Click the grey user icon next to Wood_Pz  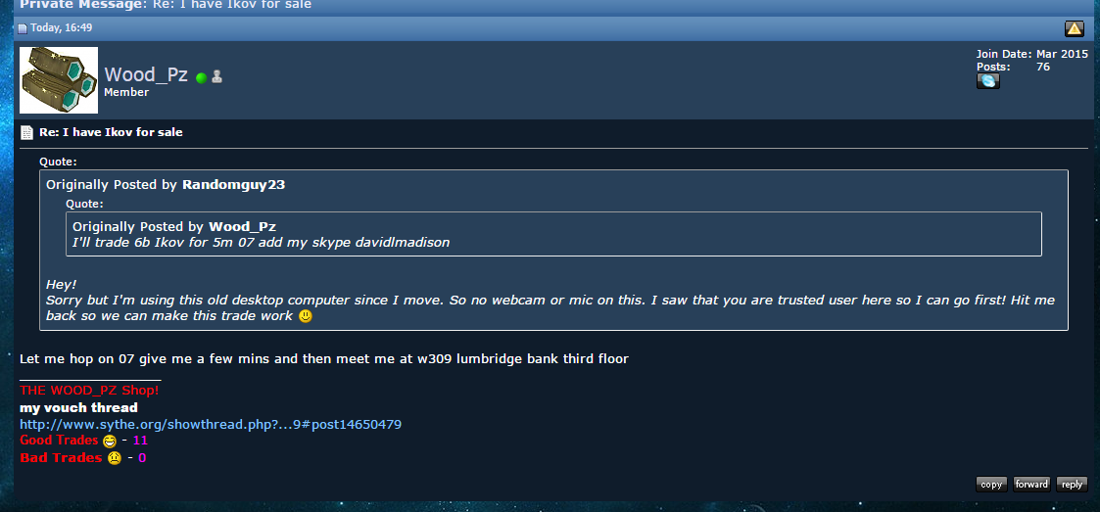tap(216, 76)
